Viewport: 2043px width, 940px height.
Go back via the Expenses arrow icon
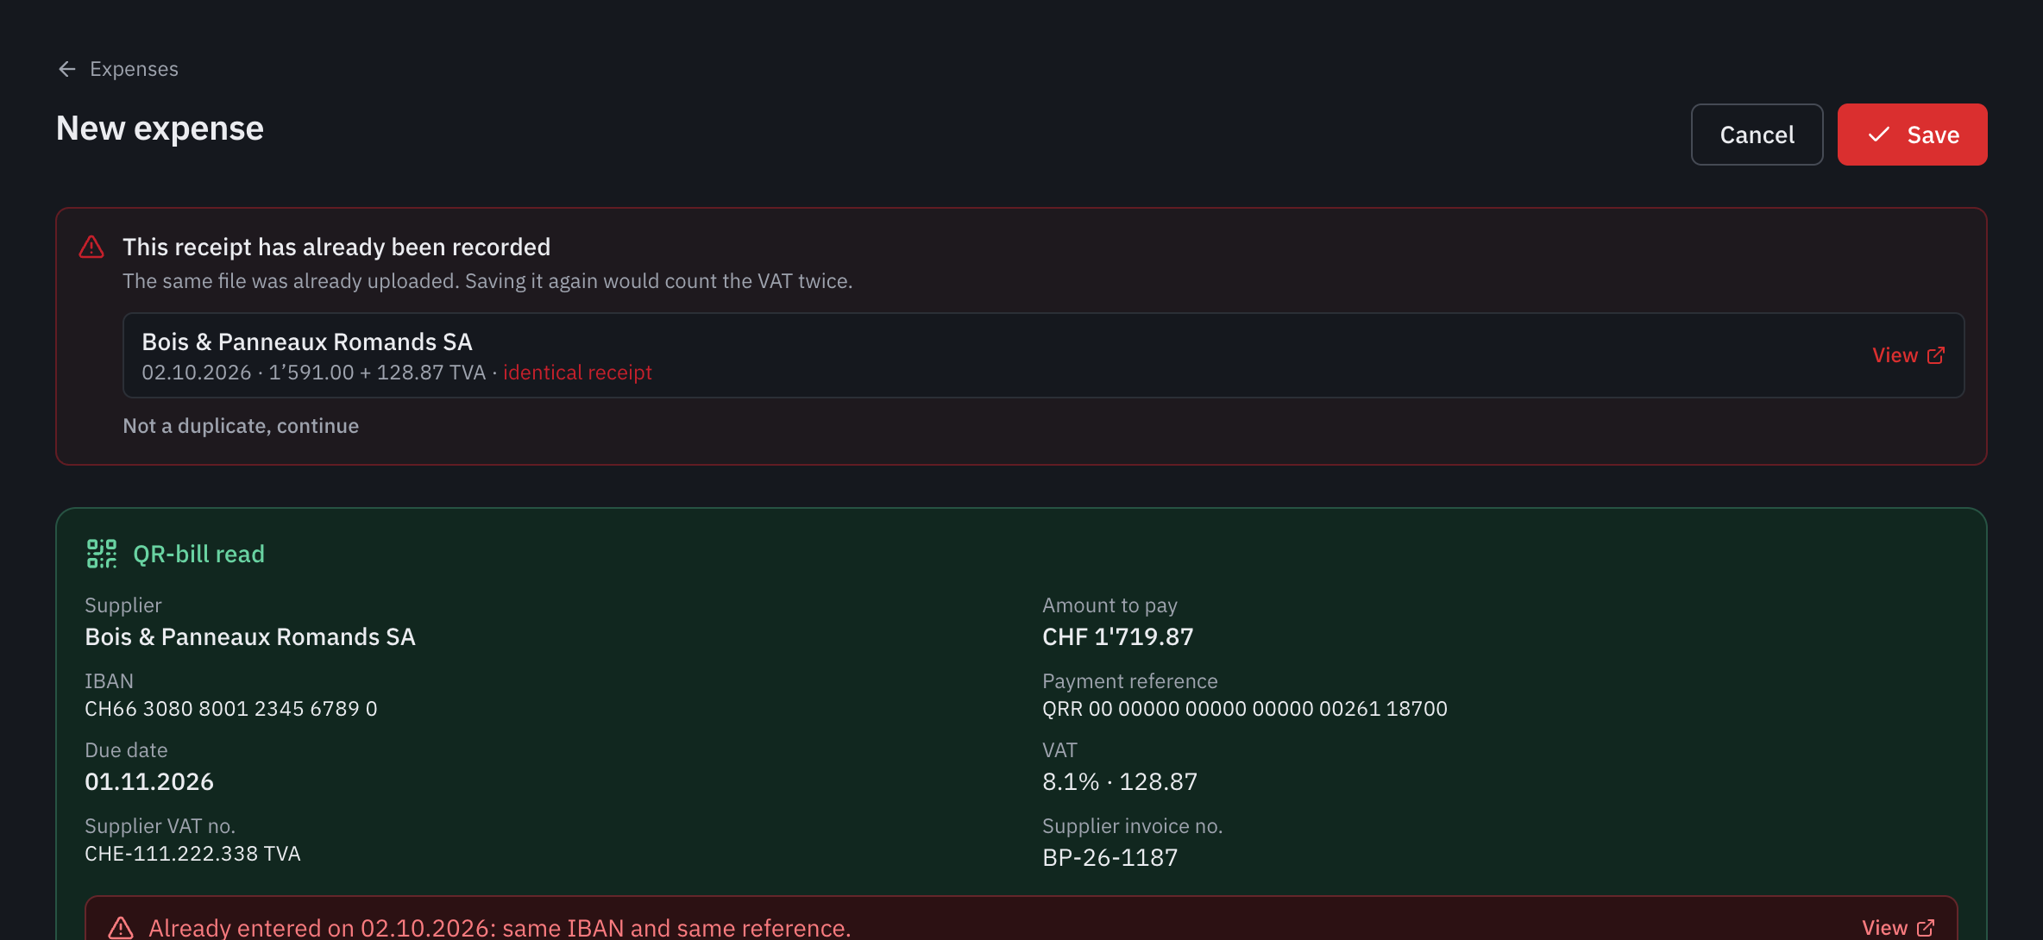67,69
